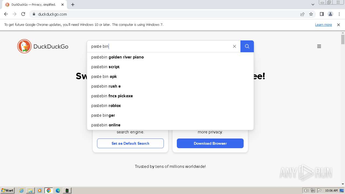Select suggestion pastebin fncs pickaxe
This screenshot has width=345, height=194.
tap(170, 96)
